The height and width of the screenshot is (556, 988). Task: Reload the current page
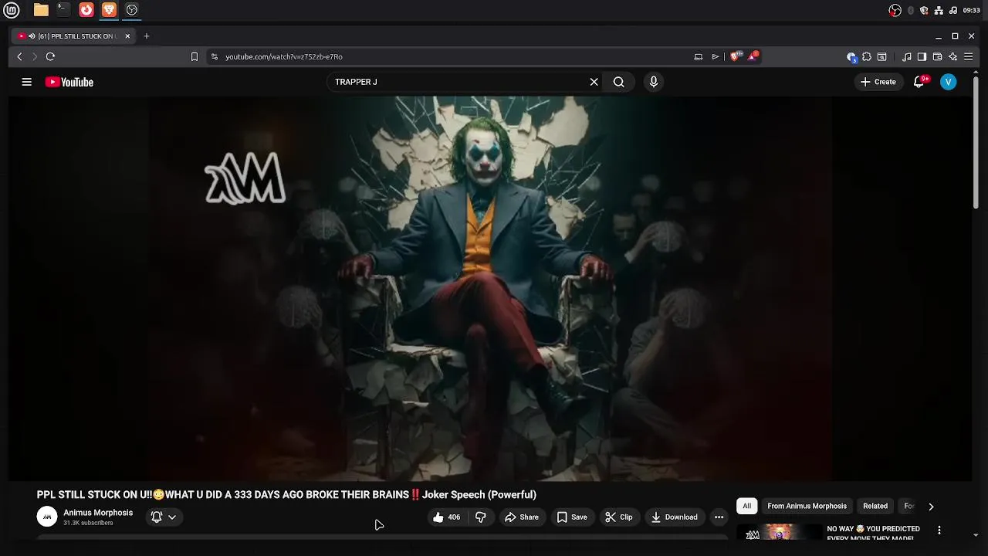pyautogui.click(x=50, y=56)
